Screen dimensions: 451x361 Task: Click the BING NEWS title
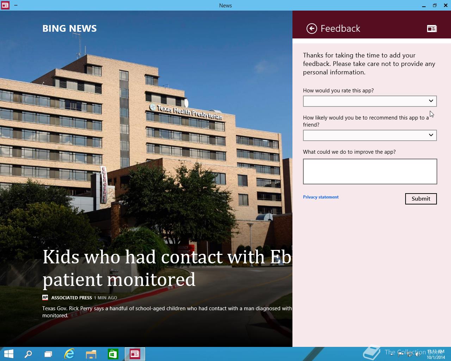(x=69, y=29)
